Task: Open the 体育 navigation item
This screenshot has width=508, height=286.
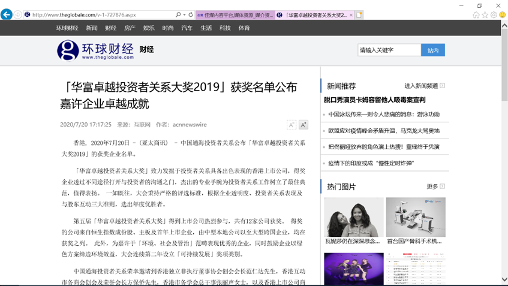Action: click(x=244, y=28)
